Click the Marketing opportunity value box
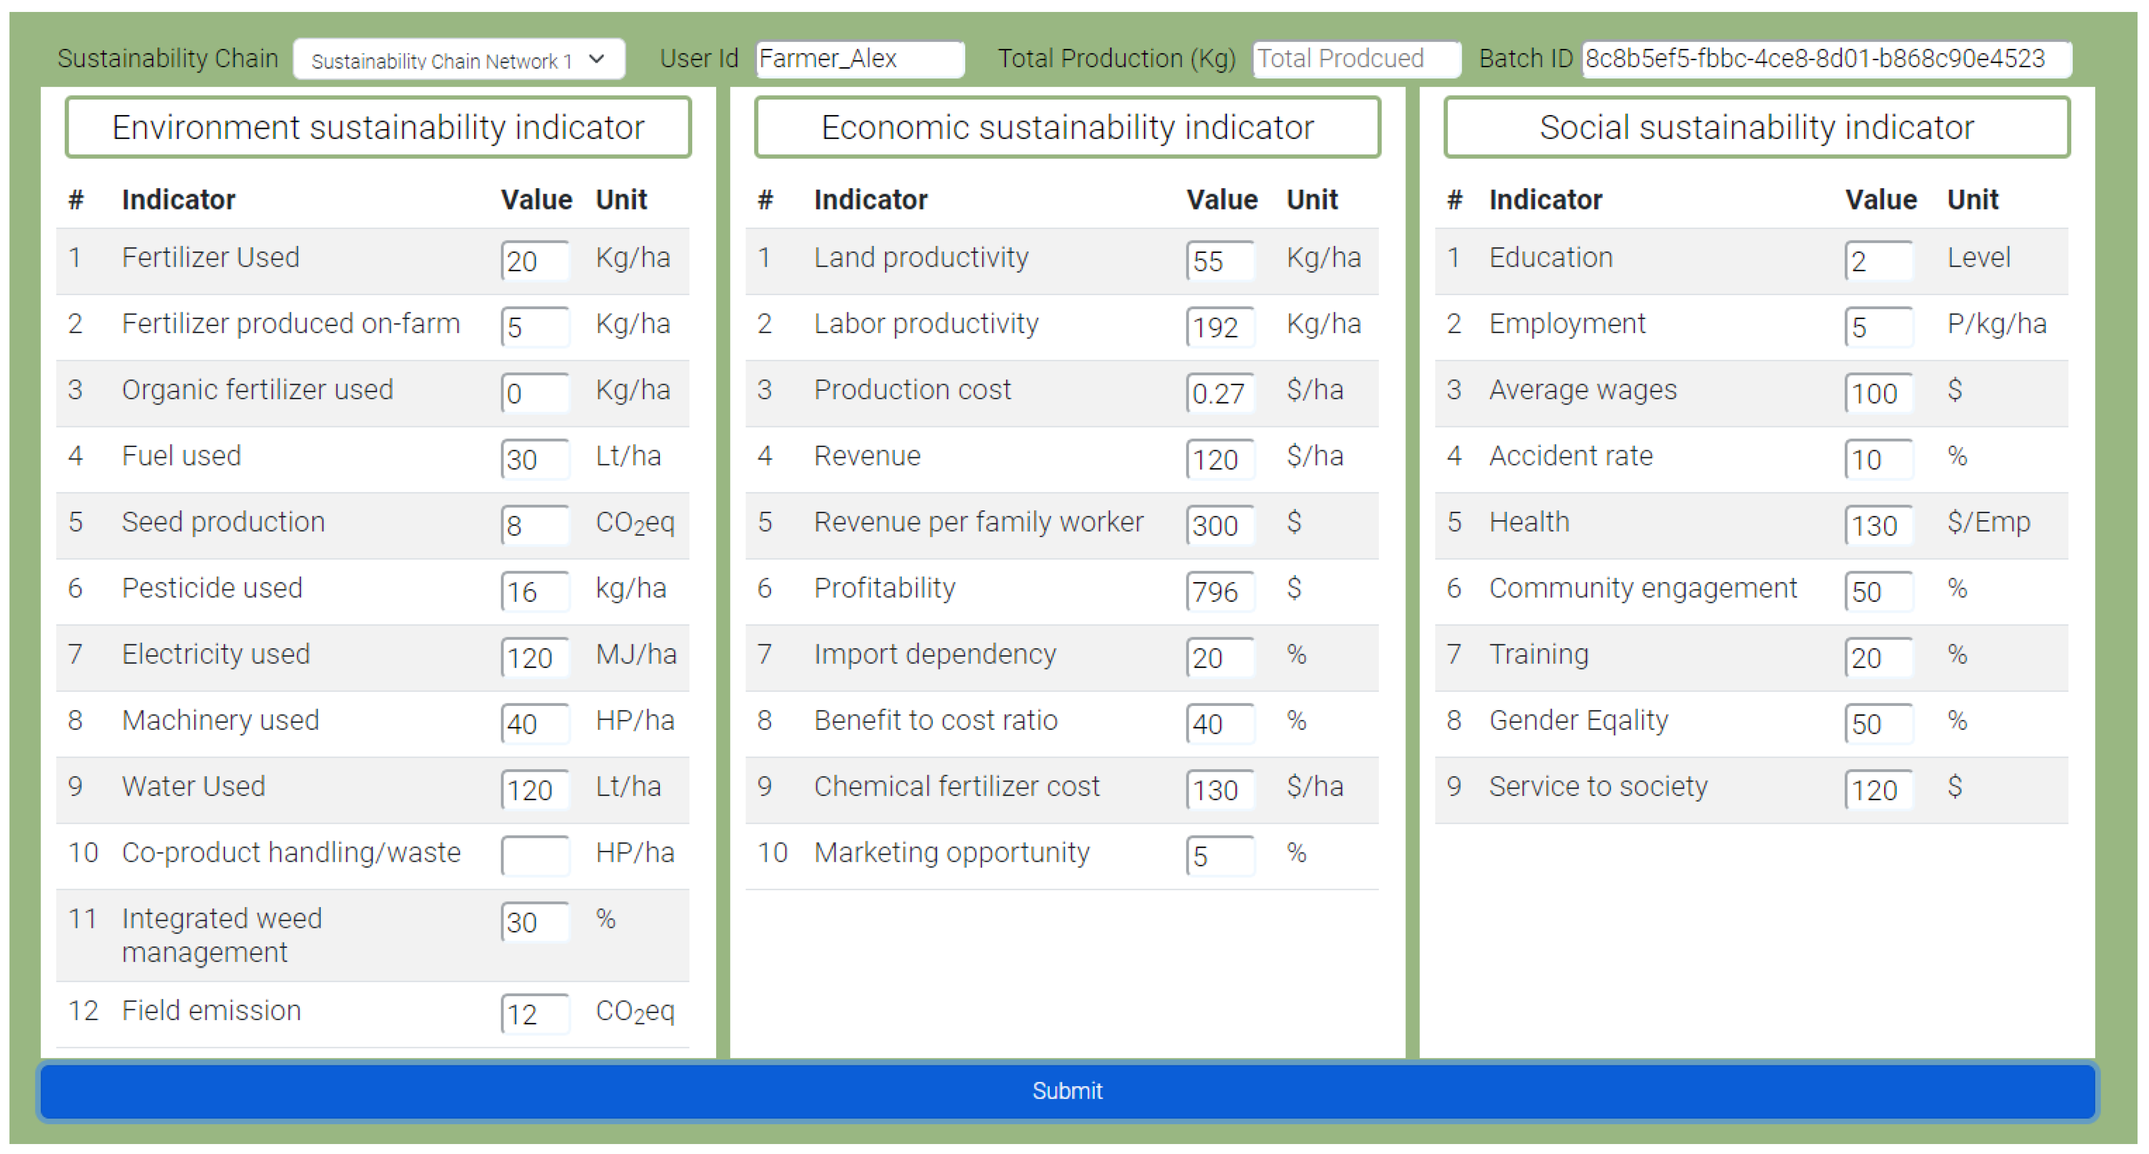This screenshot has height=1154, width=2149. pyautogui.click(x=1220, y=855)
